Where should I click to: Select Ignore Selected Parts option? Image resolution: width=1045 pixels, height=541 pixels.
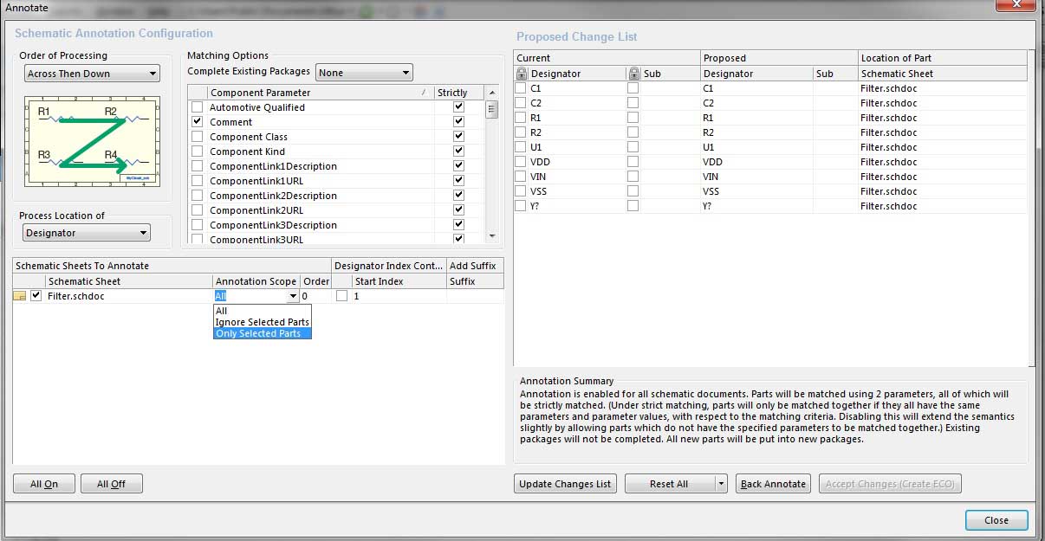pos(262,322)
